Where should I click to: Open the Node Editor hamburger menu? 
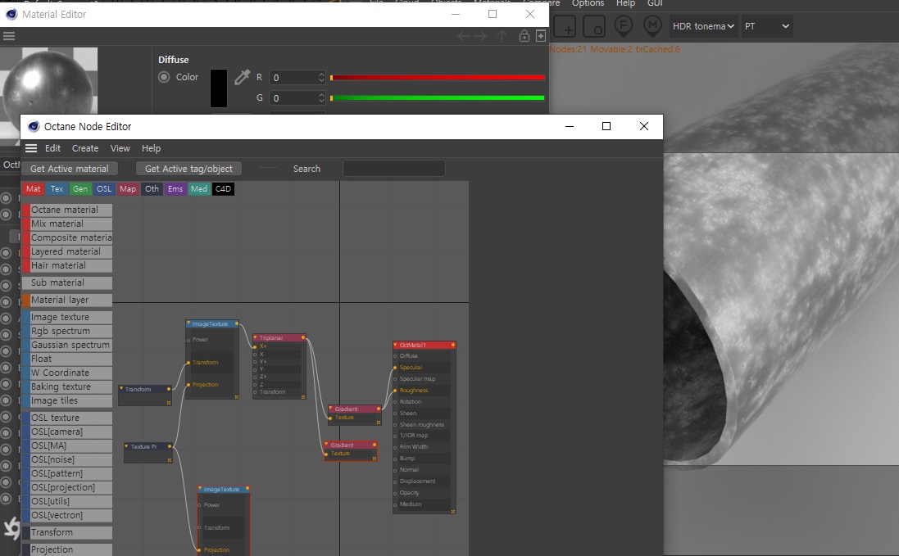(x=31, y=148)
